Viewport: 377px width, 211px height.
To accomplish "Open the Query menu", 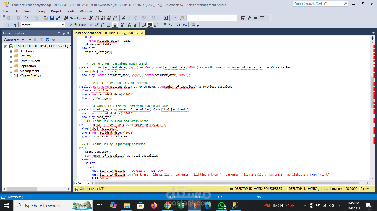I will tap(41, 11).
